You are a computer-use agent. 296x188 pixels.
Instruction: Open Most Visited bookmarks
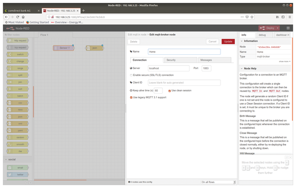[x=14, y=22]
